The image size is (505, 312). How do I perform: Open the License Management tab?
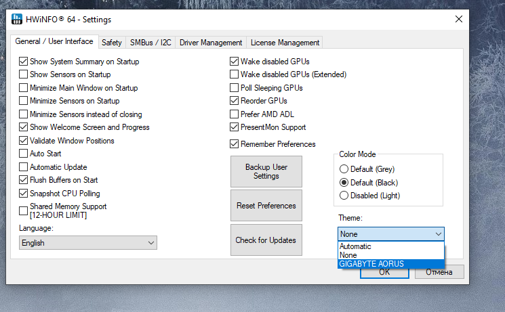[x=285, y=43]
